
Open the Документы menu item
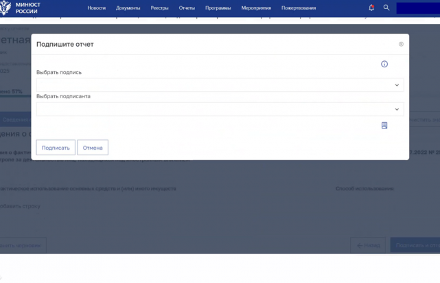click(x=128, y=8)
